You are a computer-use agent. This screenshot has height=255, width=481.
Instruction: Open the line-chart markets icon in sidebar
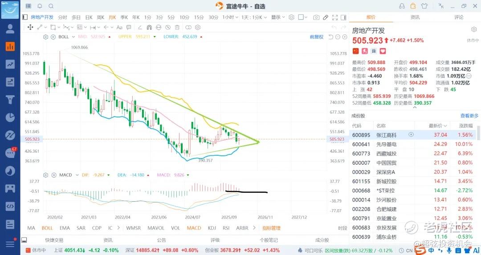point(10,64)
